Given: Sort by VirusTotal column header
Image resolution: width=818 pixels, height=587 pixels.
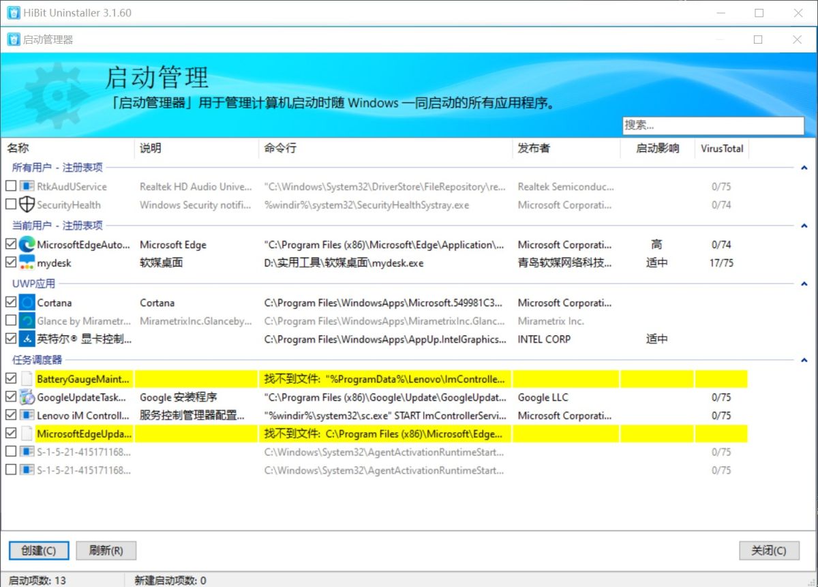Looking at the screenshot, I should (x=722, y=149).
